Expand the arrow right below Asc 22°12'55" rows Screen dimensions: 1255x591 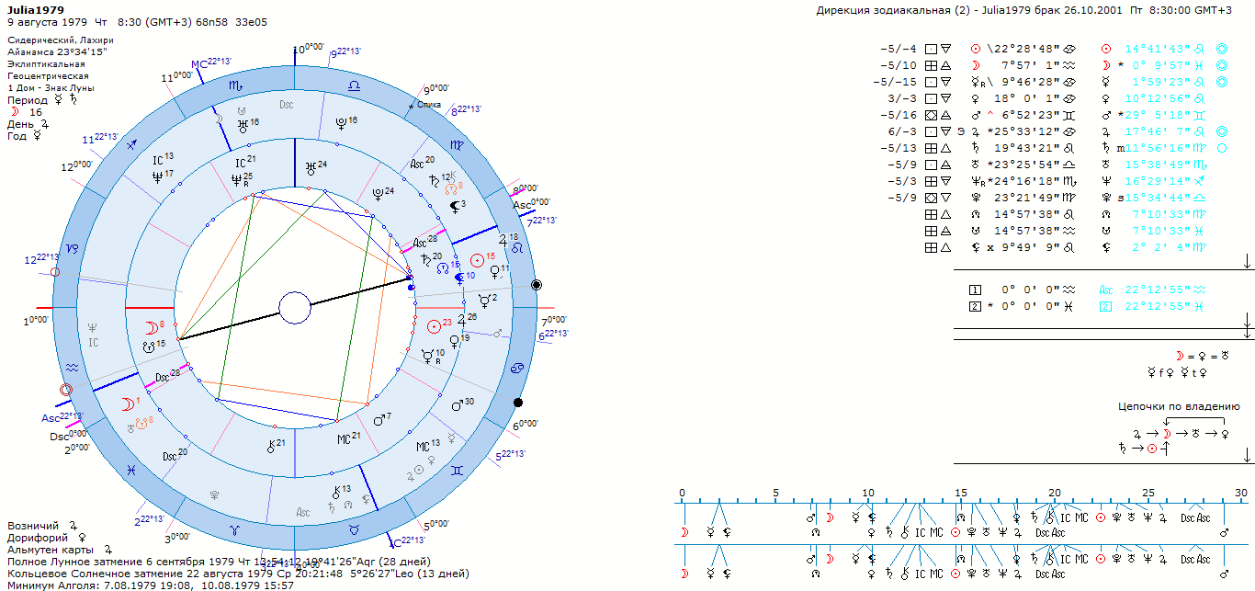(1247, 320)
